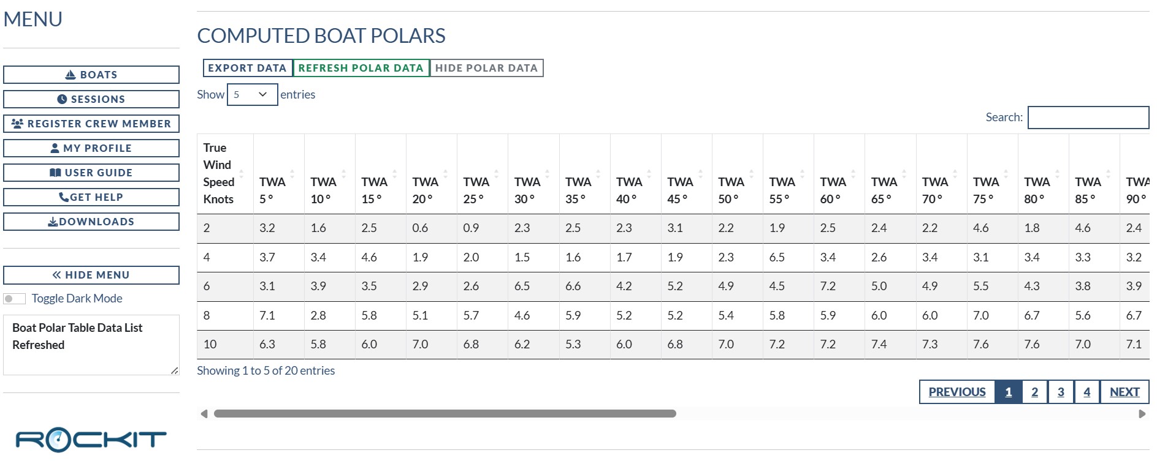Click the Rockit logo
1157x461 pixels.
tap(91, 439)
